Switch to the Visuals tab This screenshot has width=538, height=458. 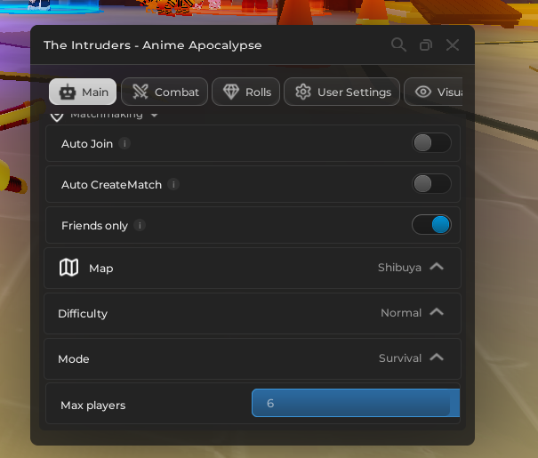click(433, 92)
